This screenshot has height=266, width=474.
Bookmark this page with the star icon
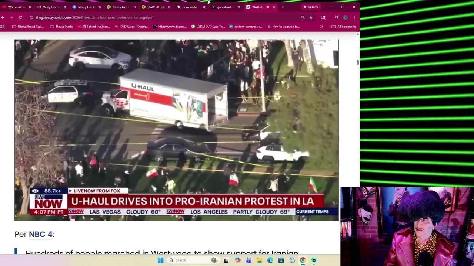pyautogui.click(x=311, y=17)
